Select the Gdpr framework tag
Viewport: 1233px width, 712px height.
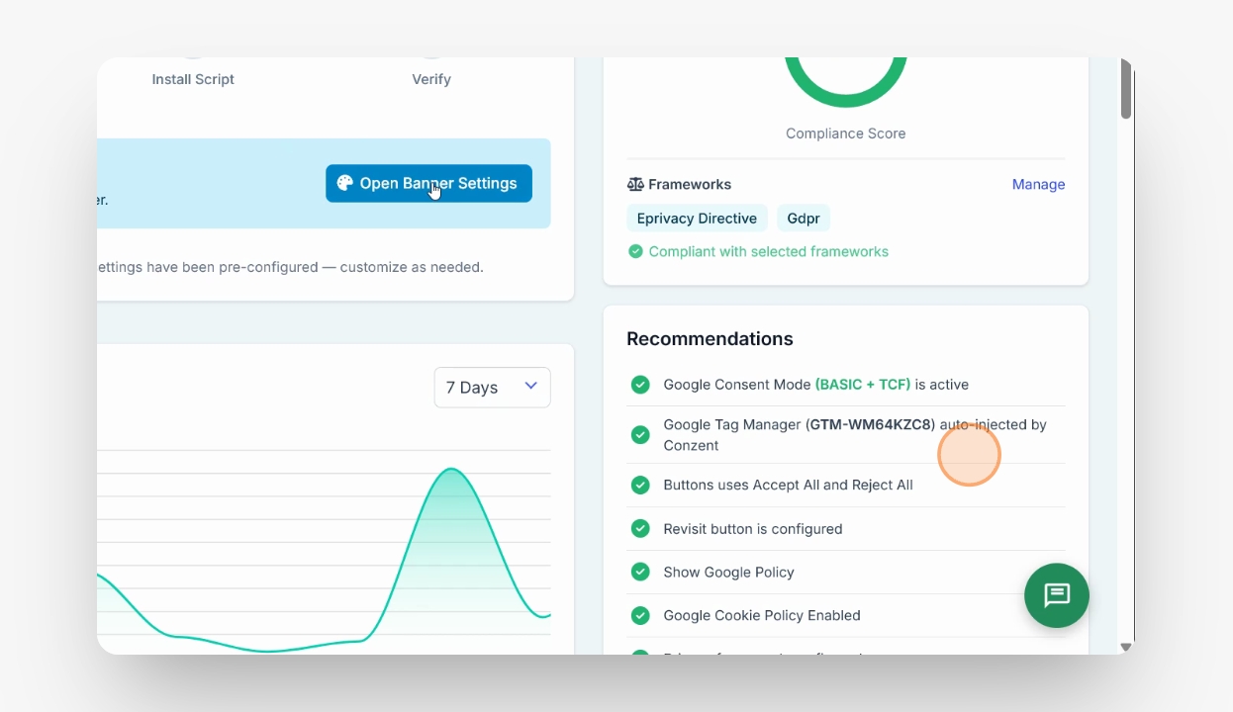[x=804, y=219]
